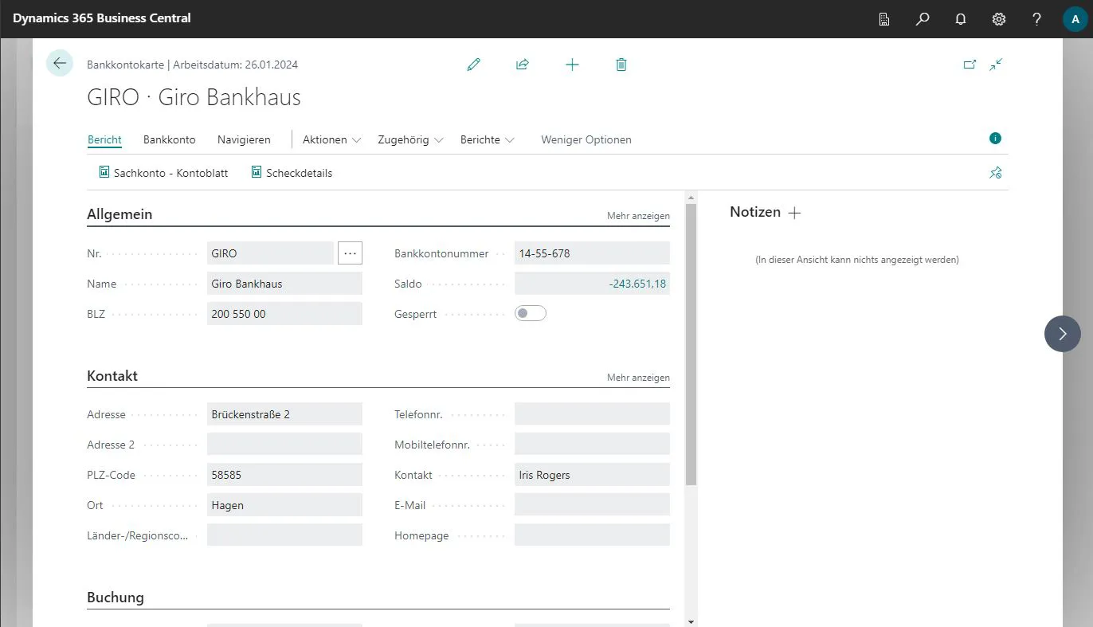Click the pencil edit icon
The width and height of the screenshot is (1093, 627).
(x=474, y=65)
